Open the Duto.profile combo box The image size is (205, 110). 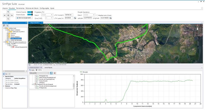pos(39,73)
